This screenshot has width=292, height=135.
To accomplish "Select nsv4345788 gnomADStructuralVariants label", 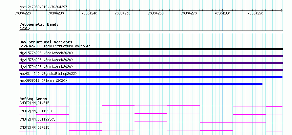I will (x=56, y=46).
